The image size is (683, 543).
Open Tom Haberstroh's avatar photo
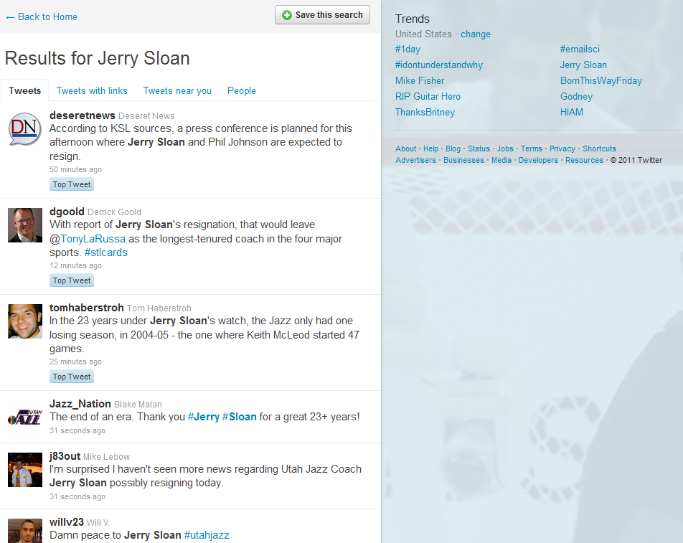pos(25,321)
